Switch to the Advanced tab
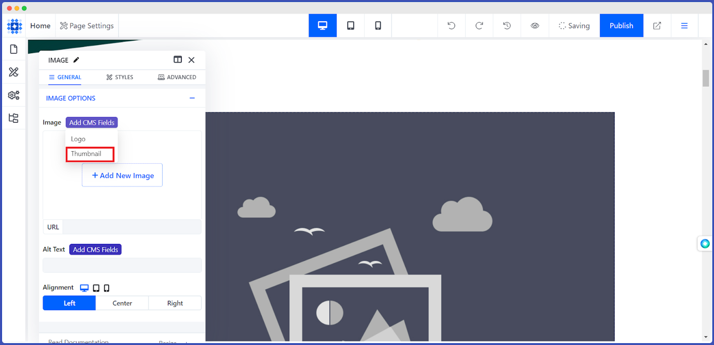Image resolution: width=714 pixels, height=345 pixels. coord(177,77)
